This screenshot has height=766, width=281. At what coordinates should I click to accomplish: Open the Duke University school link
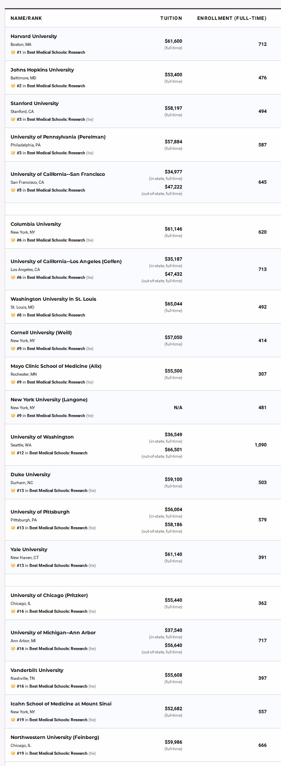click(30, 475)
